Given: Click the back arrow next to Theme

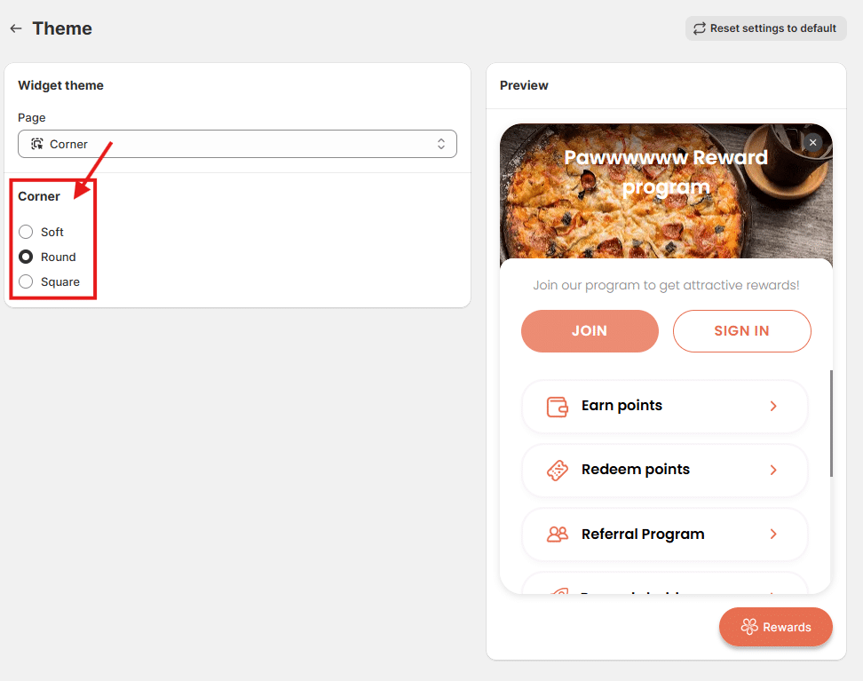Looking at the screenshot, I should (16, 28).
